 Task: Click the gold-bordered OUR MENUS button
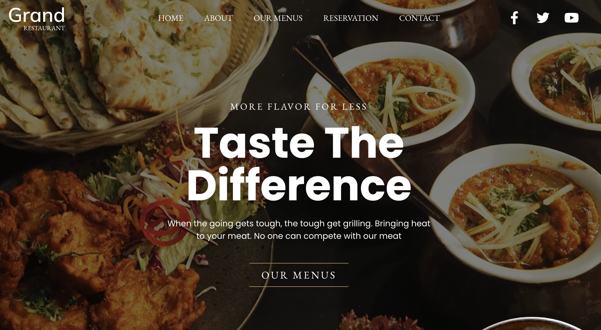coord(299,275)
